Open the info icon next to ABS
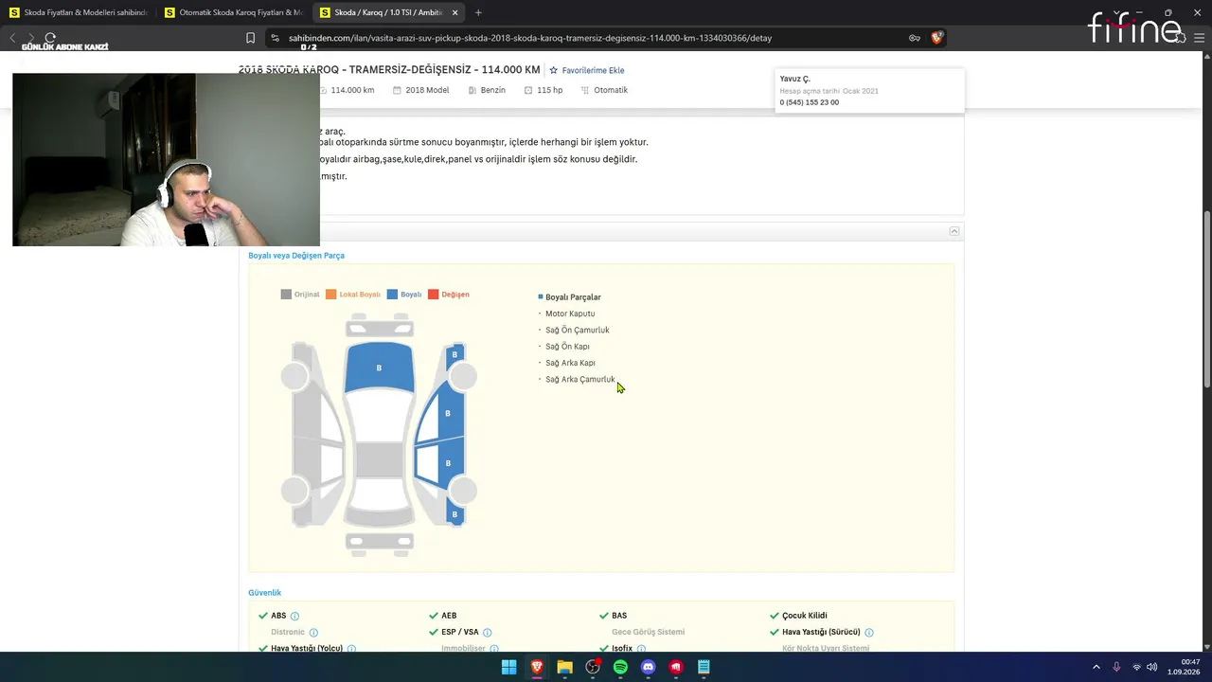This screenshot has width=1212, height=682. pos(294,616)
